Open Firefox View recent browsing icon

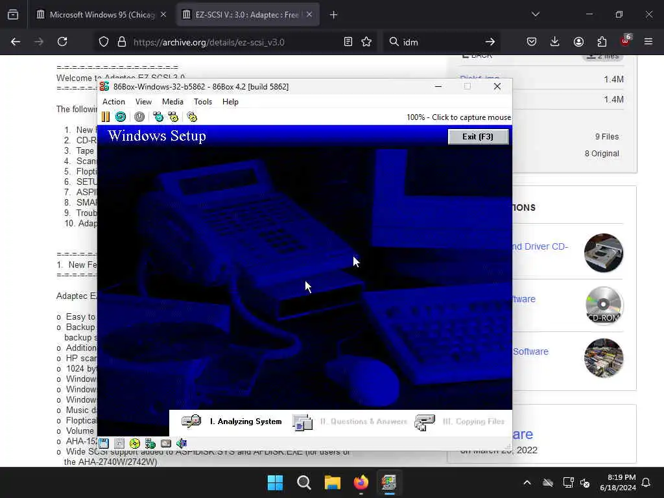[13, 15]
